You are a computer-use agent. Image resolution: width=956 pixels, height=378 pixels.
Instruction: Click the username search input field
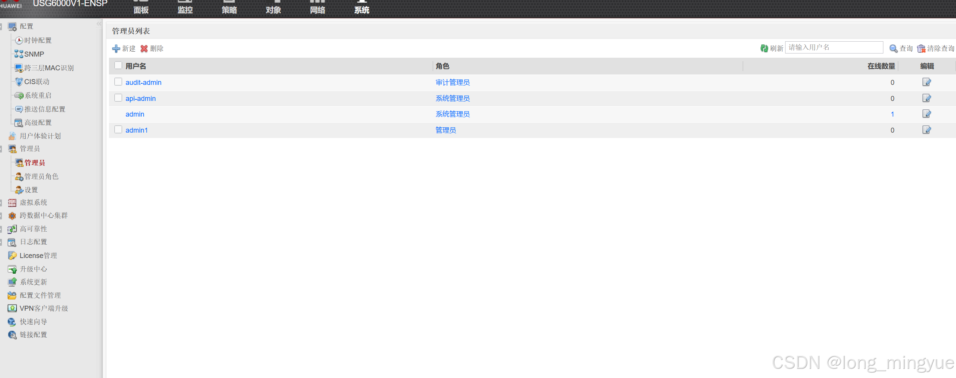tap(834, 47)
